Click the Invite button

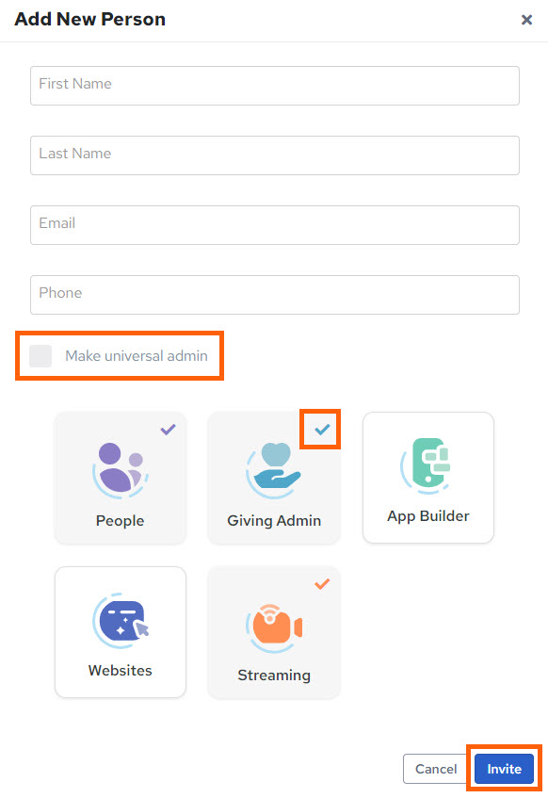[503, 769]
